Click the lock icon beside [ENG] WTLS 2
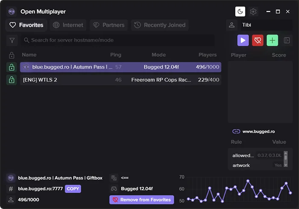The width and height of the screenshot is (299, 209). click(x=12, y=80)
